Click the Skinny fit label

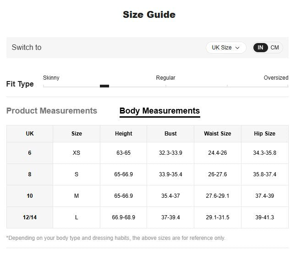(x=51, y=78)
